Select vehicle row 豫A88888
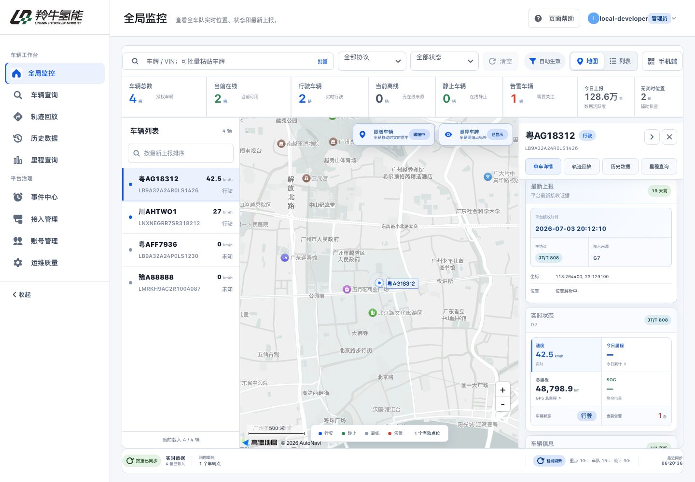The height and width of the screenshot is (482, 695). (181, 282)
